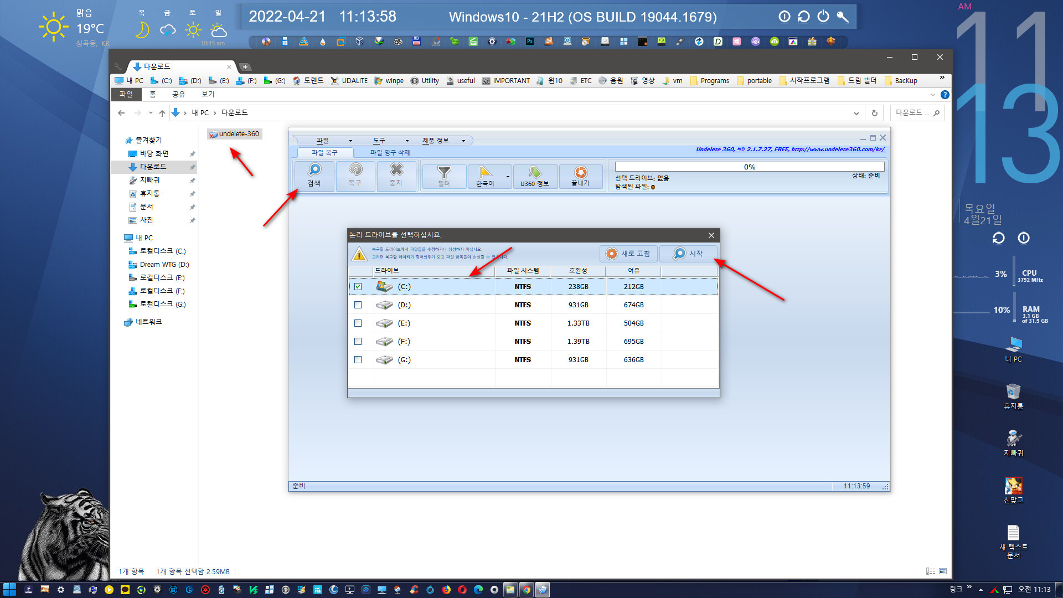Image resolution: width=1063 pixels, height=598 pixels.
Task: Expand the recent locations arrow in Explorer
Action: pyautogui.click(x=151, y=113)
